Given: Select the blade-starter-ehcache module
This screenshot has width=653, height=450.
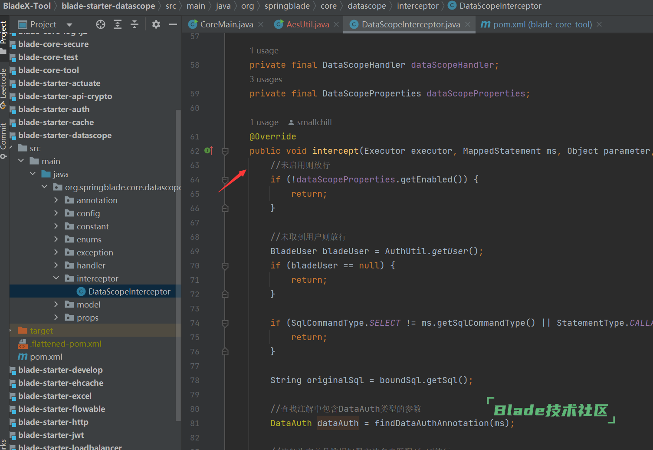Looking at the screenshot, I should pos(61,383).
